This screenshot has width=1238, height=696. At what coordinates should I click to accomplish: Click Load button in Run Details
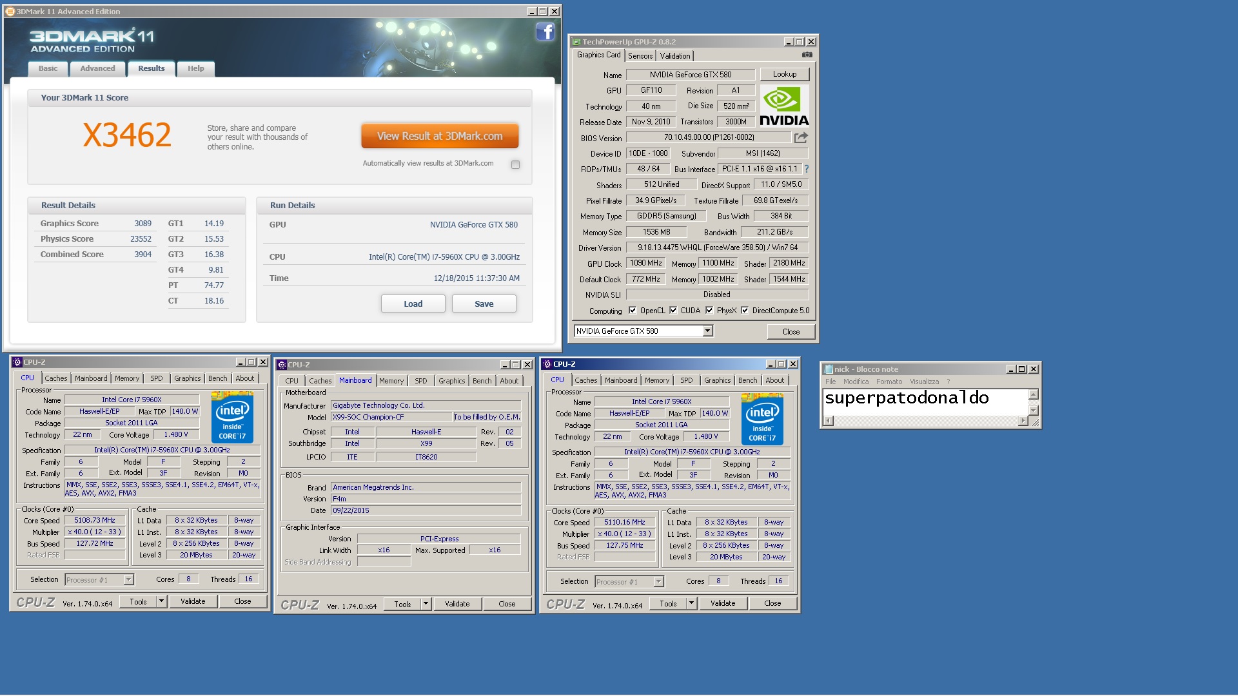[413, 304]
